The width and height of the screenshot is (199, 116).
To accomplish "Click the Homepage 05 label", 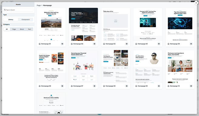I will pos(175,44).
